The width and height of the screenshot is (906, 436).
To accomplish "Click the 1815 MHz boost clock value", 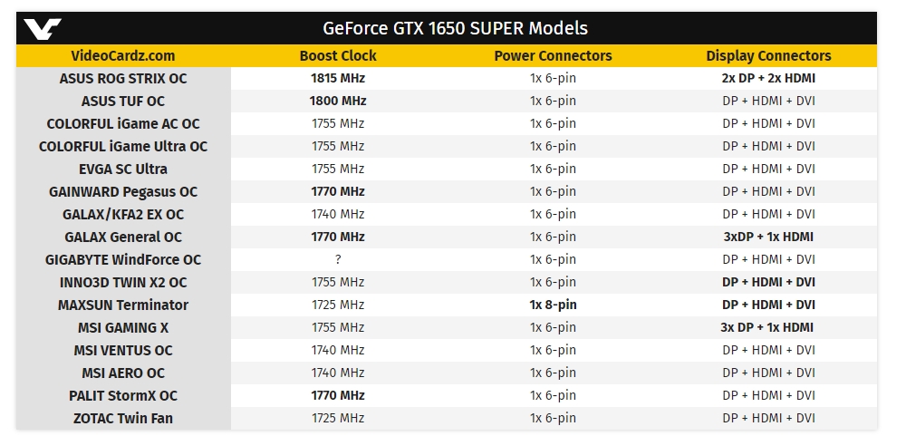I will point(338,79).
